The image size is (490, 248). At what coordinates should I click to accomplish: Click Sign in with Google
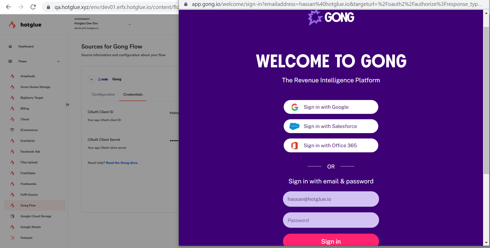331,107
